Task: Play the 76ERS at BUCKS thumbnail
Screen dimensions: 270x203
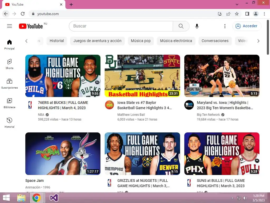Action: point(63,76)
